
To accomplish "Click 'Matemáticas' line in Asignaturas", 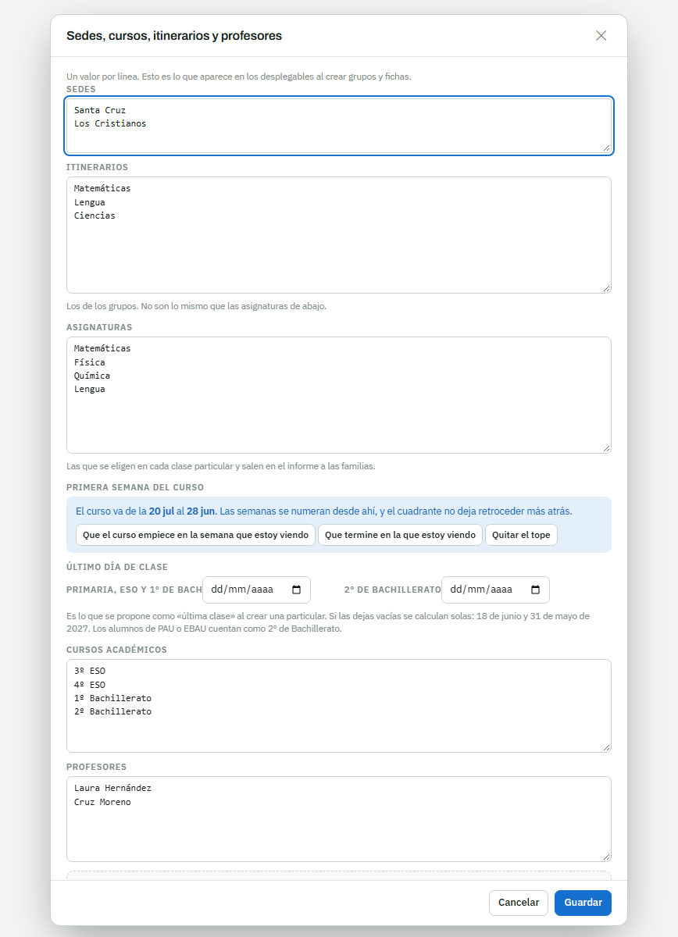I will [102, 348].
